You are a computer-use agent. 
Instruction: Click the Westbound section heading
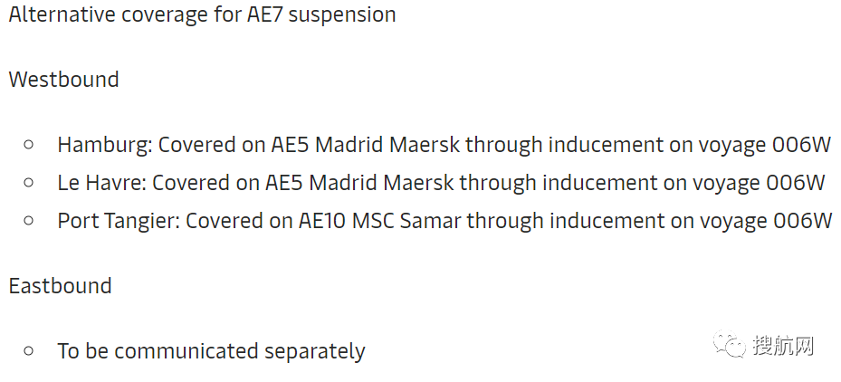64,80
